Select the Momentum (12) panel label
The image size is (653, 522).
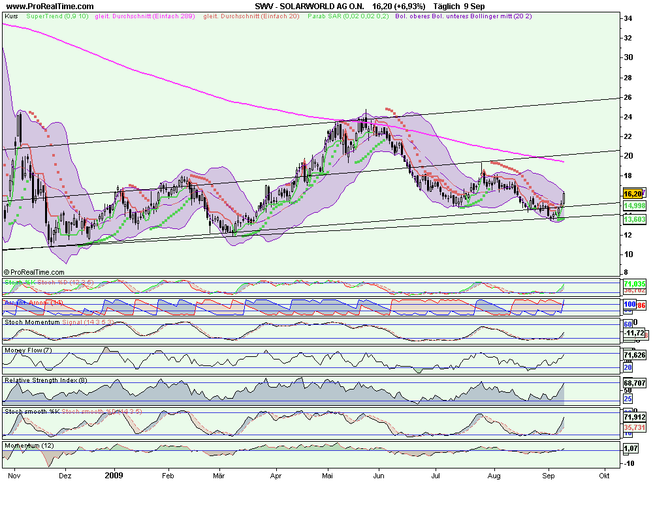click(x=29, y=446)
